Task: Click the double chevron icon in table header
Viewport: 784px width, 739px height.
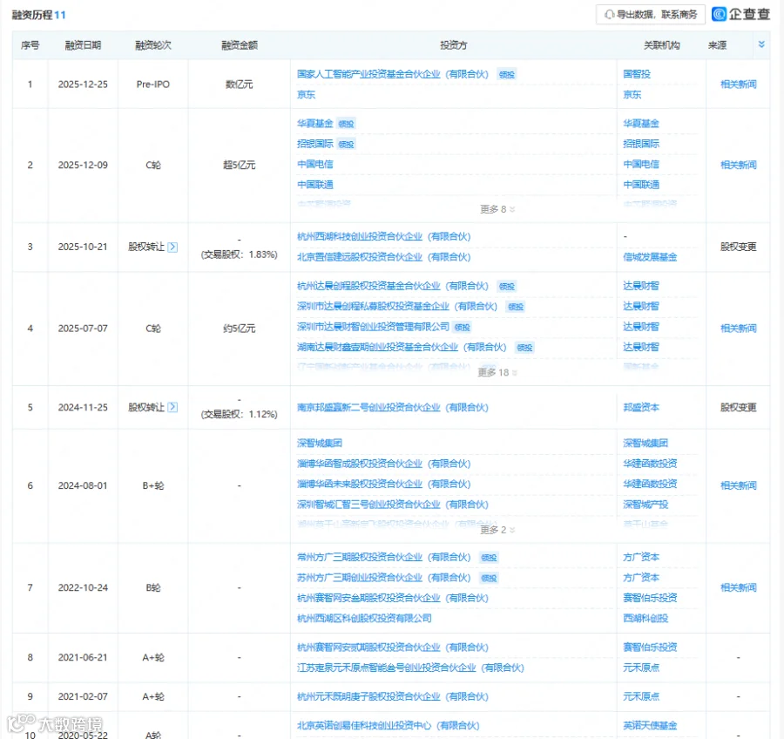Action: tap(761, 44)
